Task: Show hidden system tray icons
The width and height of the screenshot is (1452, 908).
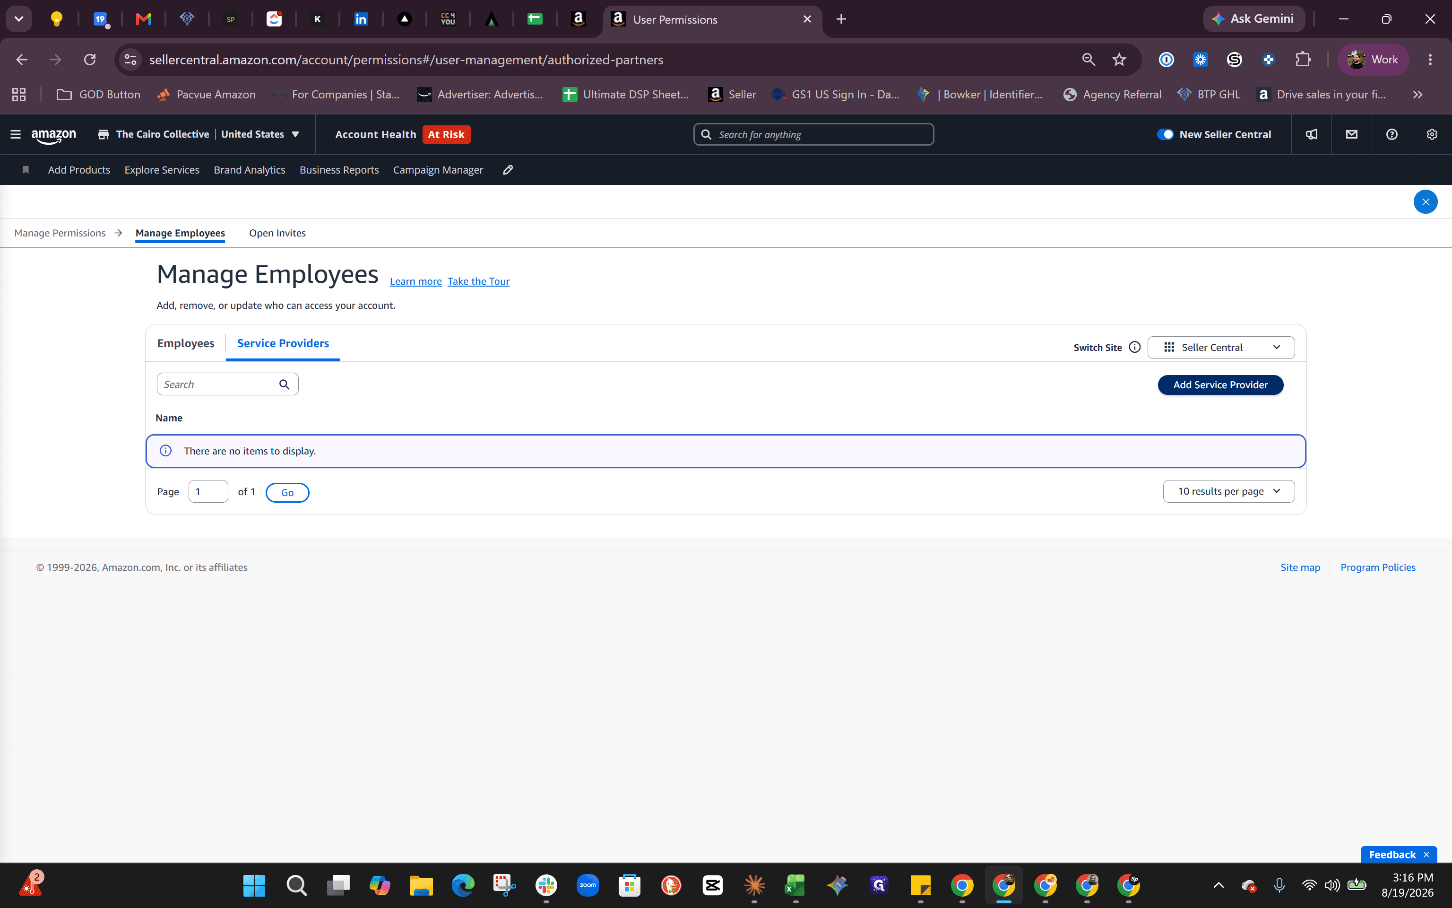Action: 1219,885
